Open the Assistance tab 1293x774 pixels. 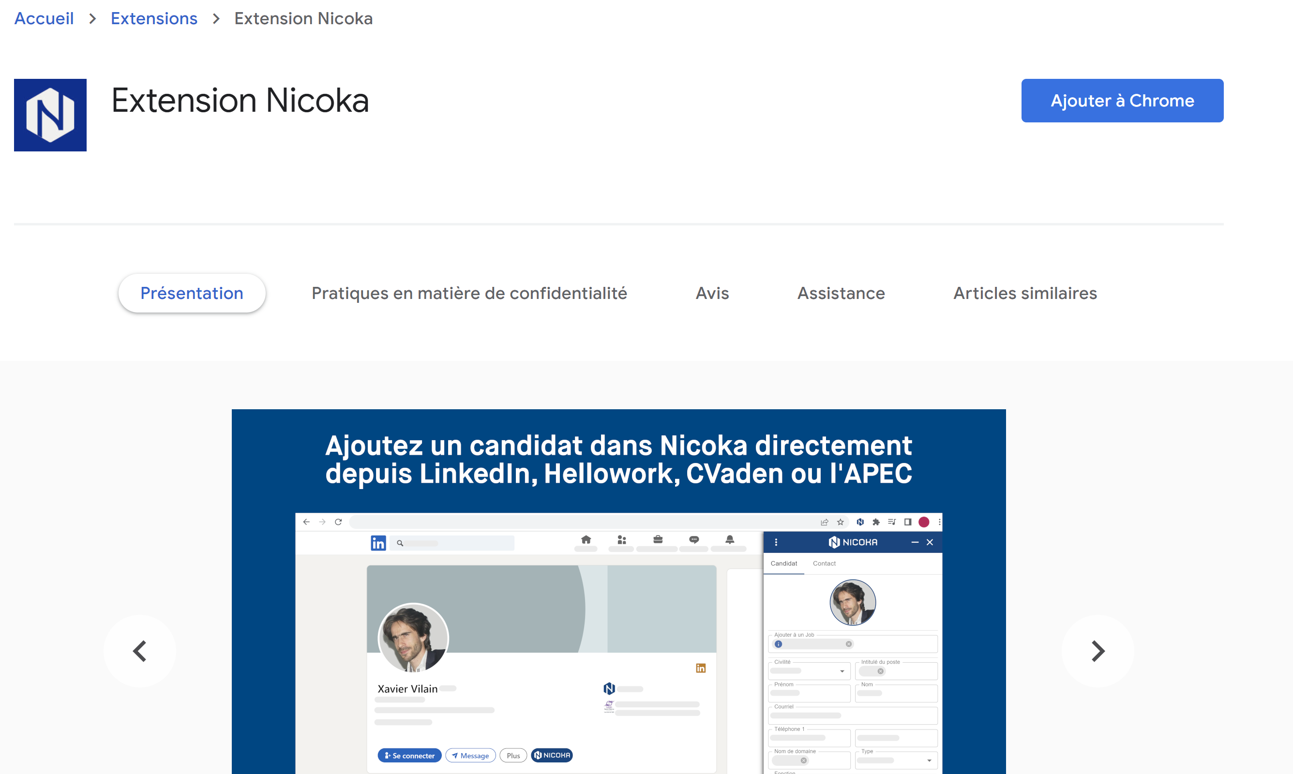[x=841, y=293]
